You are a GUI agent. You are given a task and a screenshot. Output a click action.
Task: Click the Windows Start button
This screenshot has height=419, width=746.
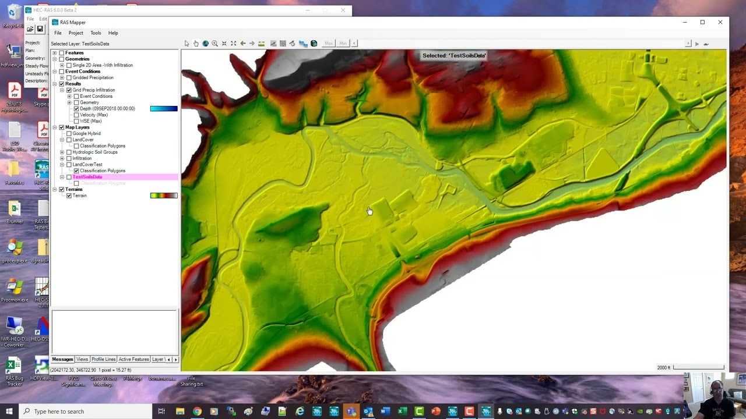(x=9, y=411)
